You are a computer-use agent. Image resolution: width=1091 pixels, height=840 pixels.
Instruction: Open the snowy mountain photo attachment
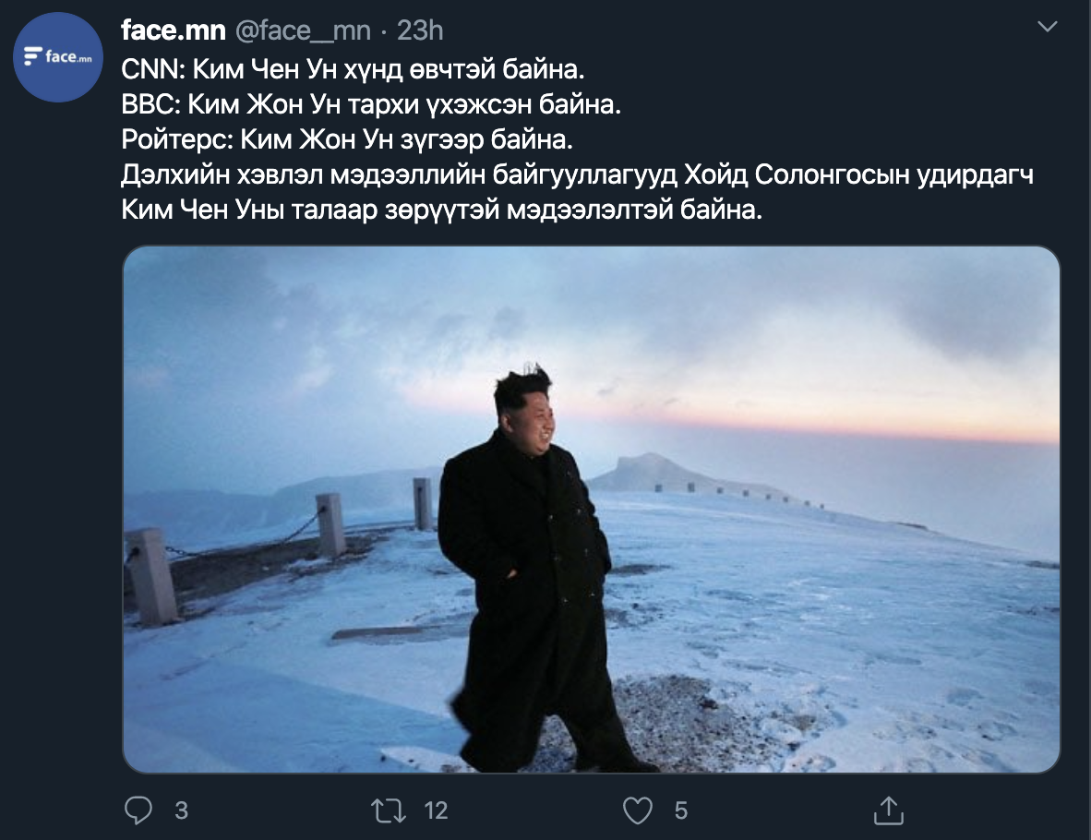point(591,510)
